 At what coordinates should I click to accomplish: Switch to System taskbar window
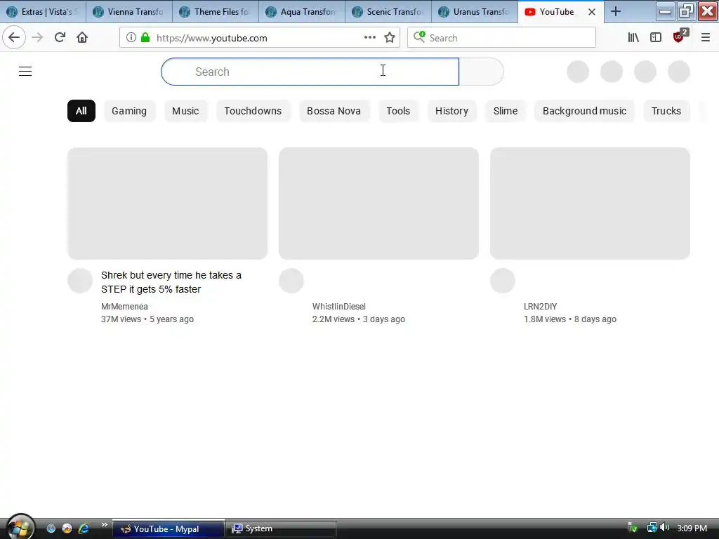pos(282,528)
